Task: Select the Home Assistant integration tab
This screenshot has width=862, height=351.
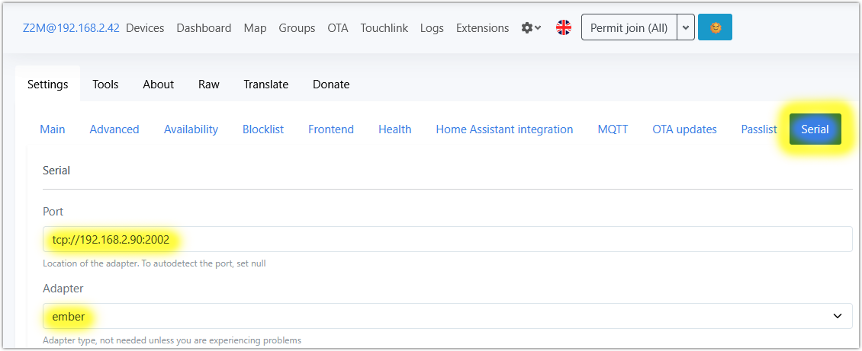Action: coord(504,129)
